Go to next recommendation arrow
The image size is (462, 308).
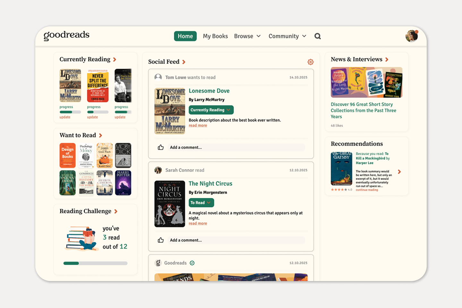[399, 172]
